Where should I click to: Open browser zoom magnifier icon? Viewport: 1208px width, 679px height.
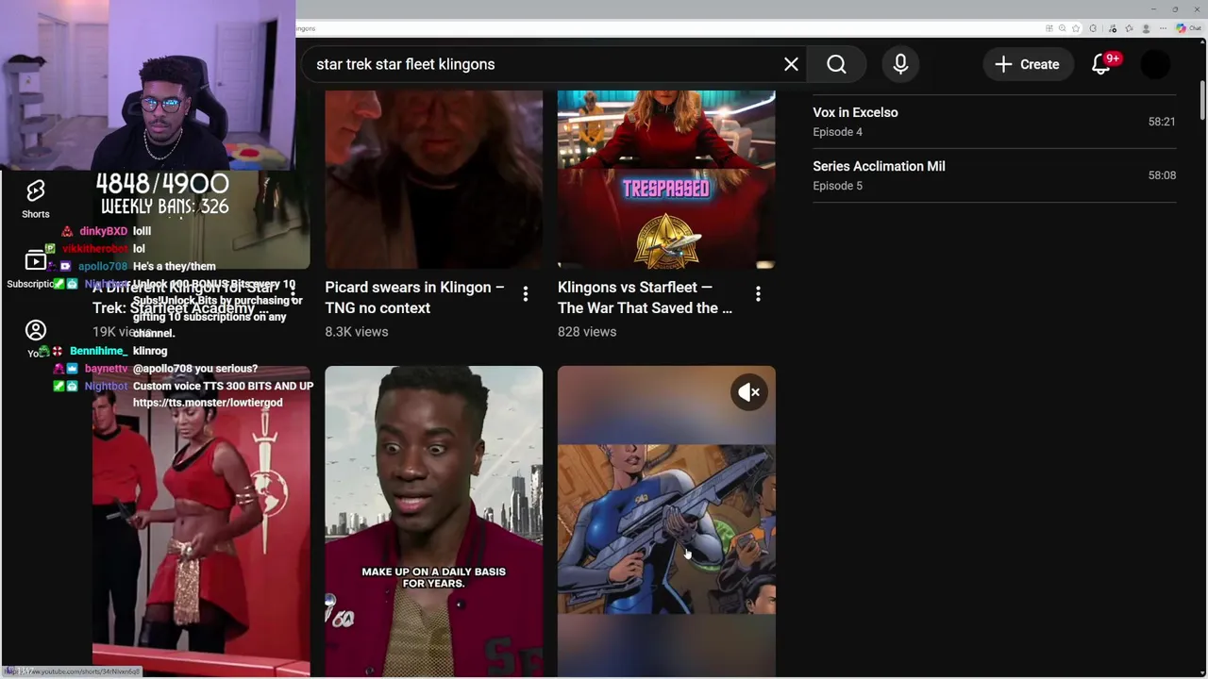(x=1063, y=28)
